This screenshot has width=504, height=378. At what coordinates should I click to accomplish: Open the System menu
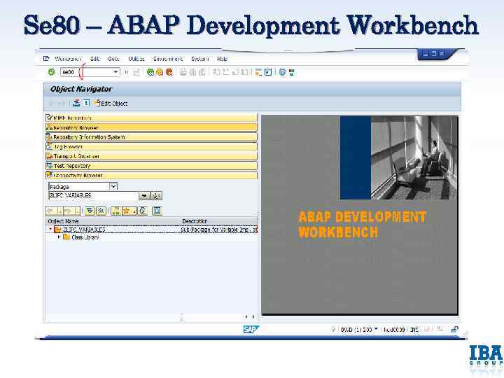pyautogui.click(x=200, y=59)
